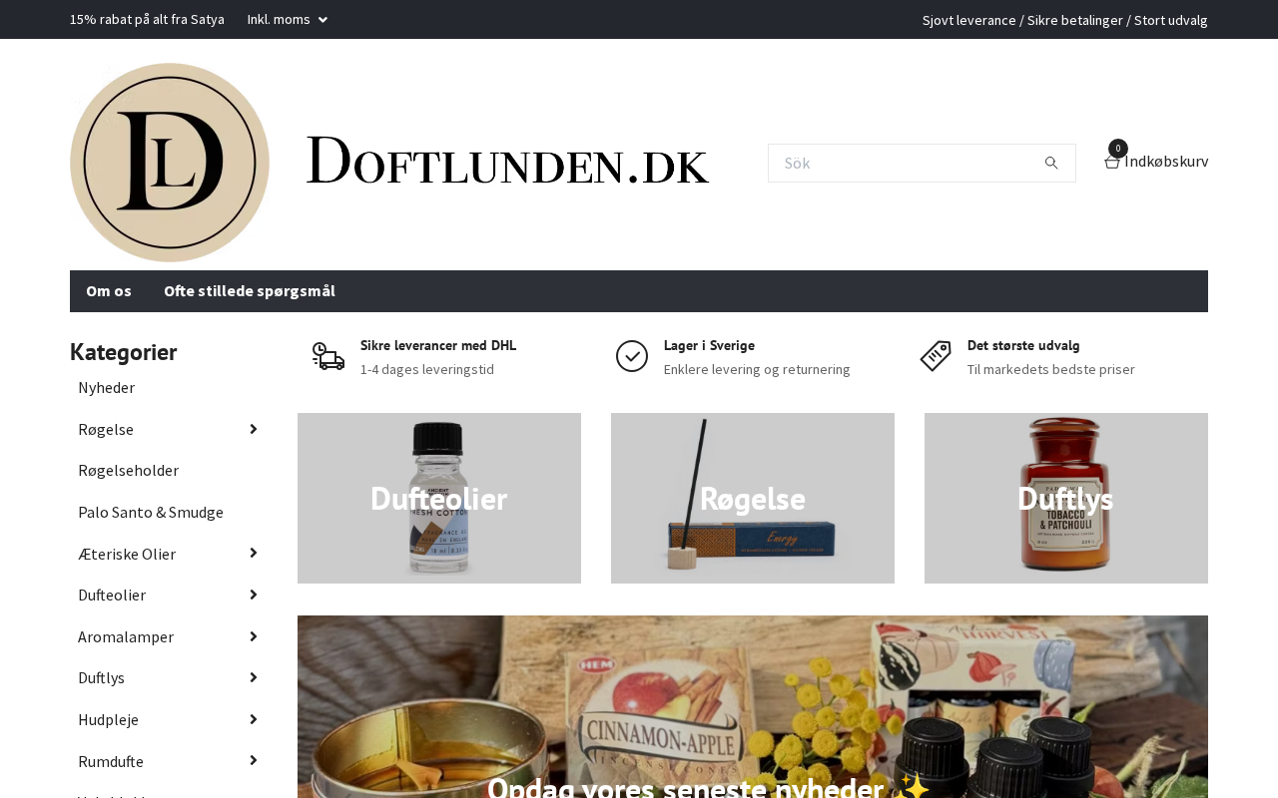Viewport: 1278px width, 798px height.
Task: Expand the Duftlys category chevron
Action: [x=254, y=678]
